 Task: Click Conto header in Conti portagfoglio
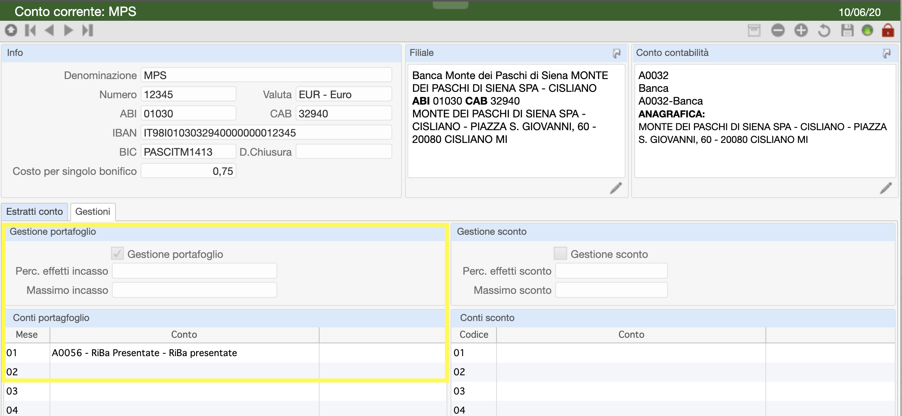click(x=184, y=335)
